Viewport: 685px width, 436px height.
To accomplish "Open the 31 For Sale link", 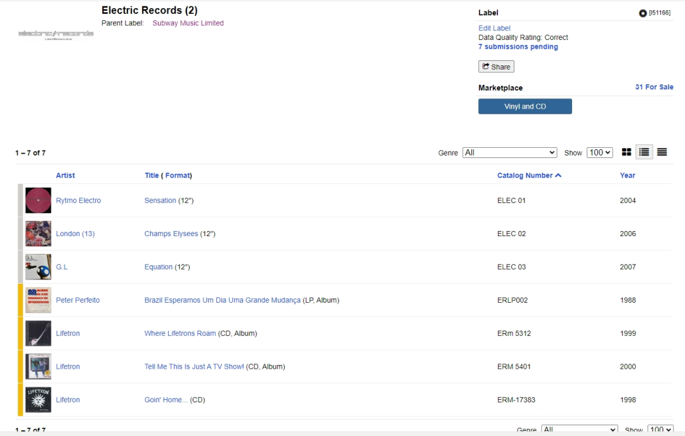I will (654, 87).
